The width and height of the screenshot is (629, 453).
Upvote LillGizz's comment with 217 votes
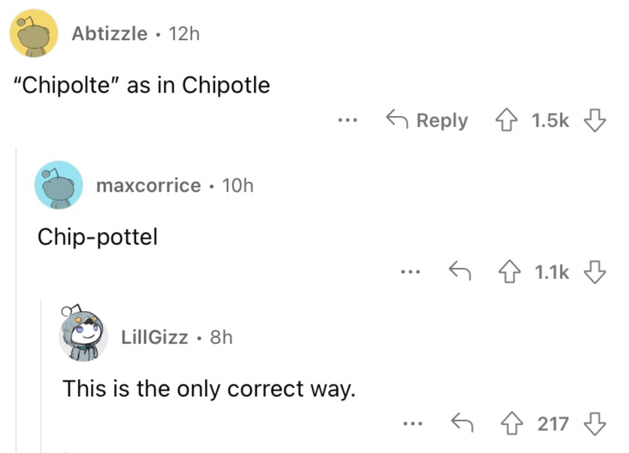point(512,424)
